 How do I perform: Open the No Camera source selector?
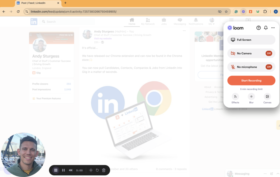[251, 53]
